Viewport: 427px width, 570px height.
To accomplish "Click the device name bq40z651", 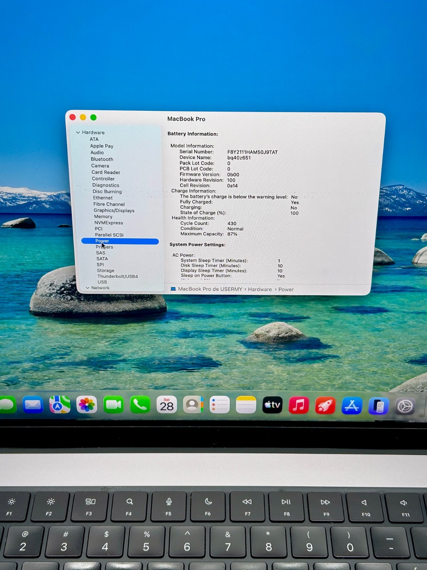I will coord(239,158).
